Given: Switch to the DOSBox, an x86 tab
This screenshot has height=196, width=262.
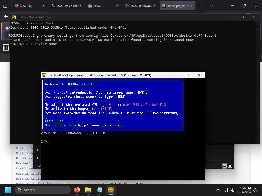Looking at the screenshot, I should pyautogui.click(x=67, y=6).
